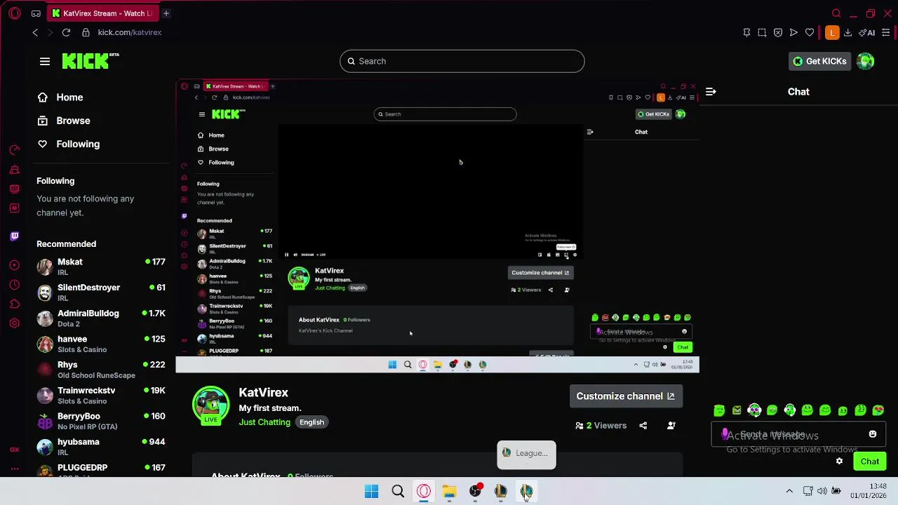Screen dimensions: 898x505
Task: Open Trainwreckstv recommended channel
Action: [x=101, y=396]
